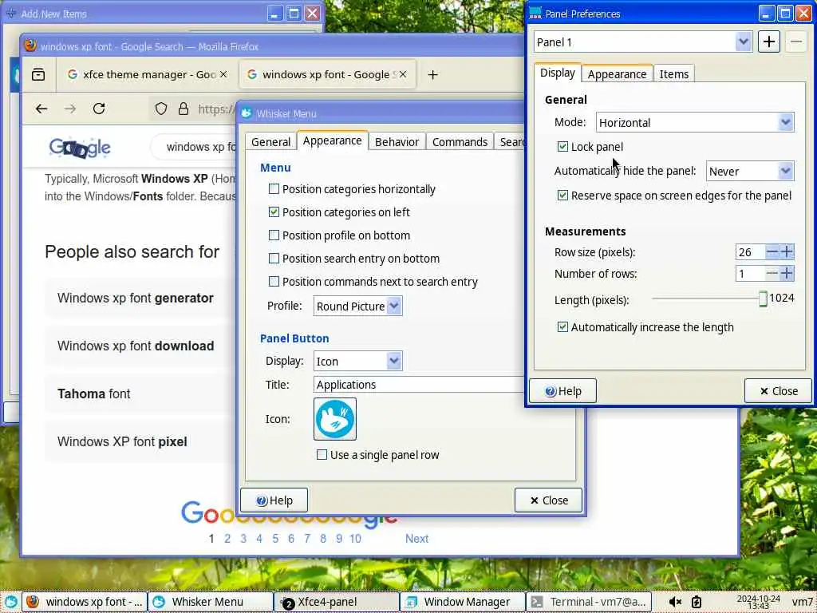Viewport: 817px width, 613px height.
Task: Add a new panel with plus button
Action: [768, 42]
